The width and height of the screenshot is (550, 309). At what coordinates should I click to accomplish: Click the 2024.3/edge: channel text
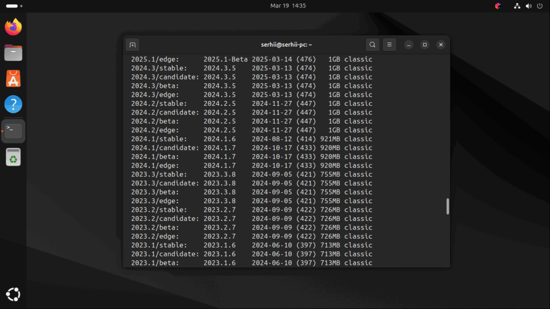[155, 95]
